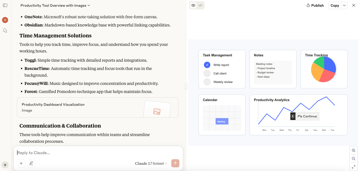Click the Time Tracking pie chart
This screenshot has height=171, width=358.
[324, 70]
